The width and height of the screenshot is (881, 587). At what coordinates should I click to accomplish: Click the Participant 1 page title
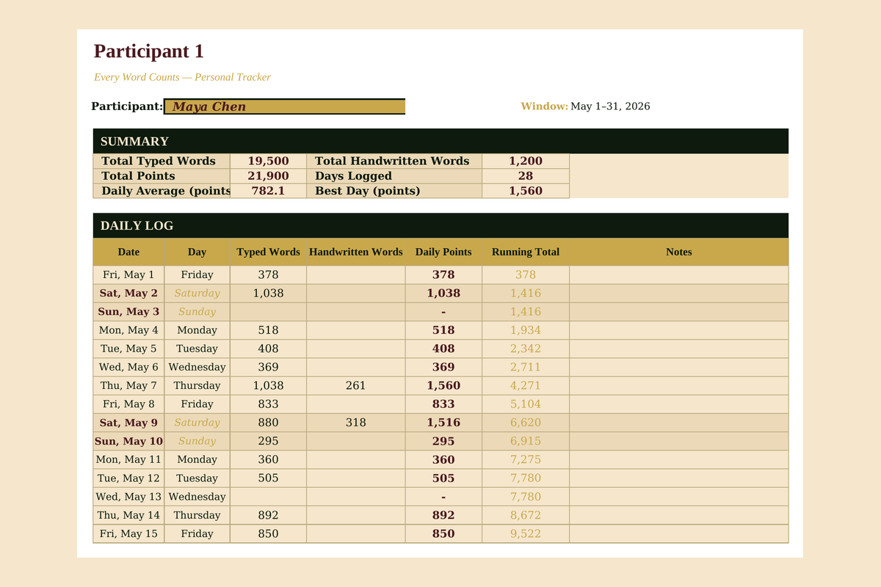148,51
